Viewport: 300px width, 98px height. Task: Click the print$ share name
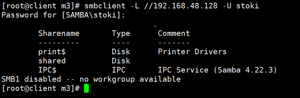(52, 52)
